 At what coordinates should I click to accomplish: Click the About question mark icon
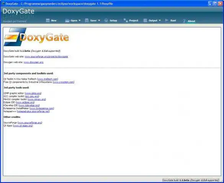coord(184,21)
